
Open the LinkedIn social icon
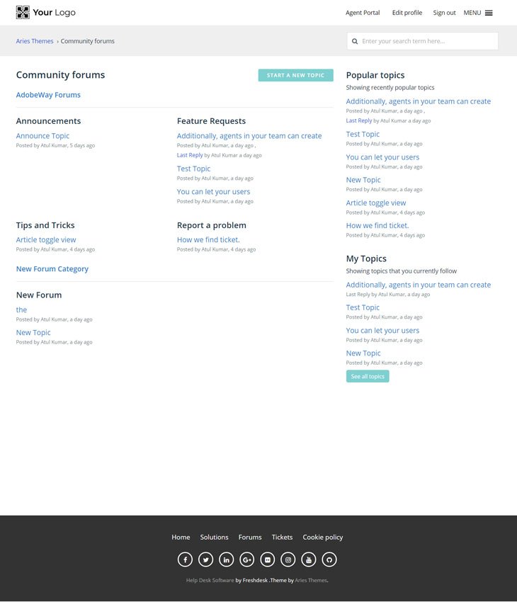[x=226, y=560]
